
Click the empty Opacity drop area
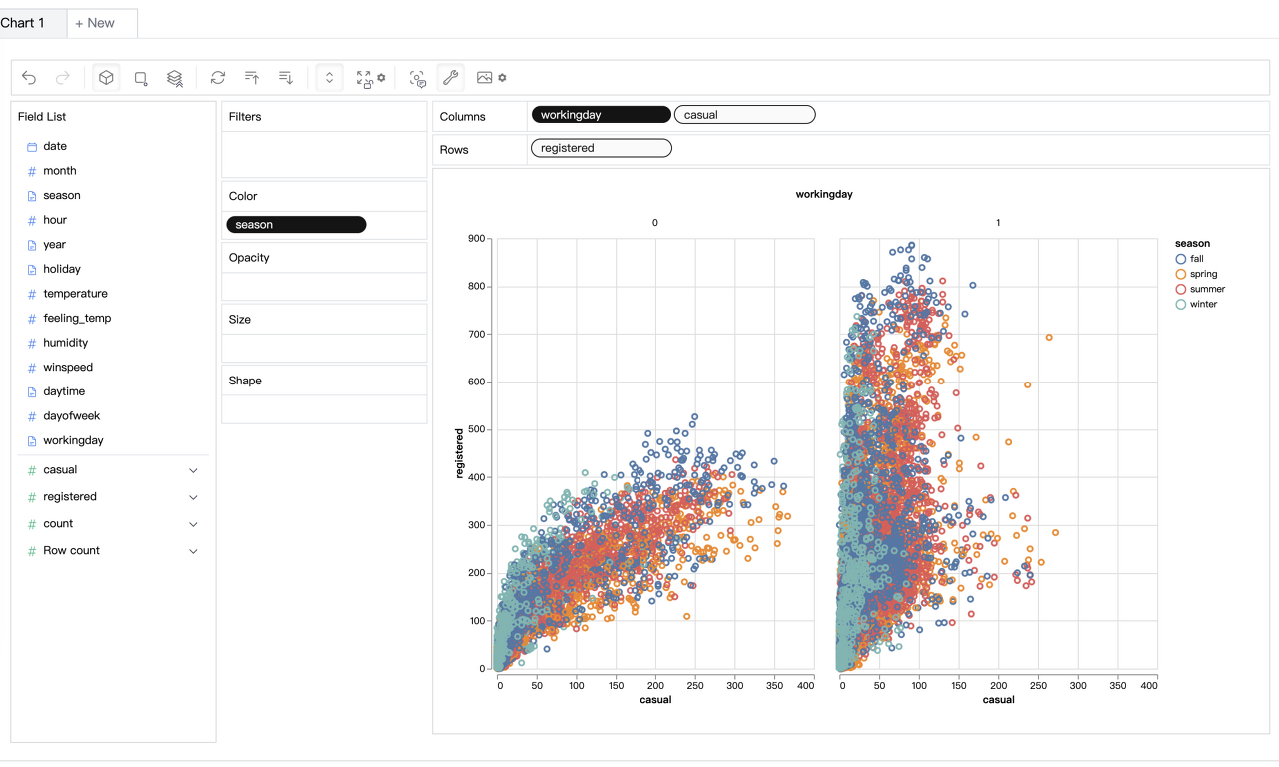click(324, 287)
